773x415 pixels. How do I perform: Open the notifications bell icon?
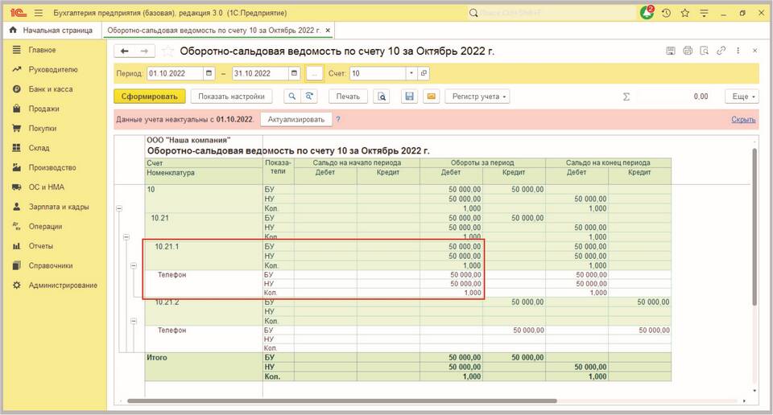tap(647, 13)
